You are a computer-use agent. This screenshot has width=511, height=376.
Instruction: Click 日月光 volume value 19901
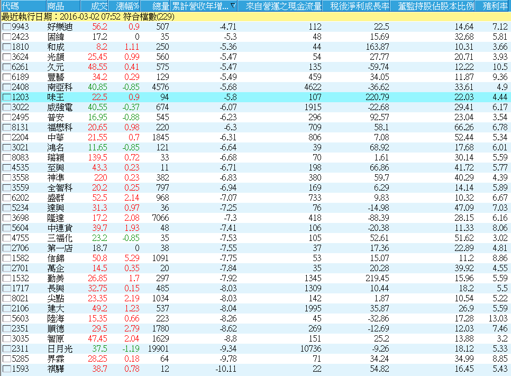pyautogui.click(x=158, y=349)
